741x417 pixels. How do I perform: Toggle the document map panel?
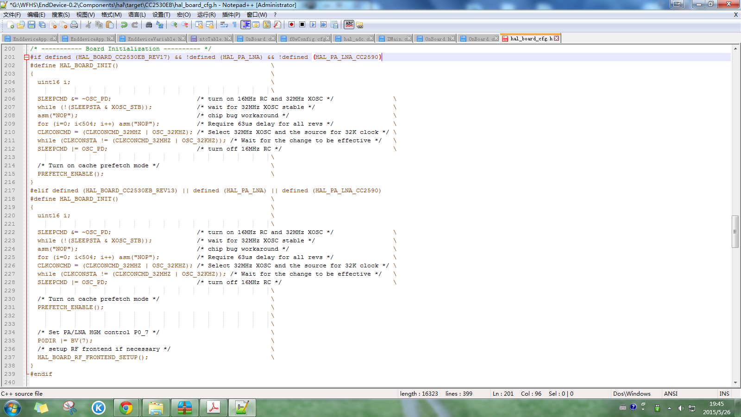[267, 25]
